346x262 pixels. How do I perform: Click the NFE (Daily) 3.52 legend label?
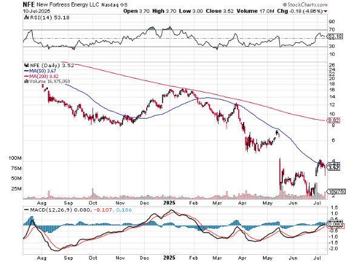[x=52, y=65]
